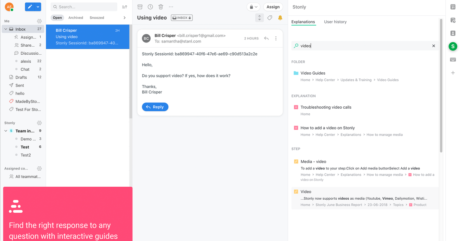This screenshot has height=241, width=460.
Task: Clear the video search with X icon
Action: tap(434, 46)
